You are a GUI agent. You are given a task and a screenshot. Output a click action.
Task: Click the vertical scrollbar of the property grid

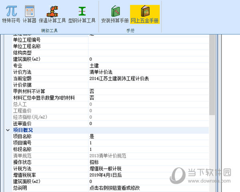tap(212, 74)
